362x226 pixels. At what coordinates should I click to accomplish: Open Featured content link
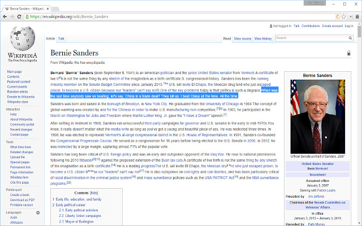19,82
